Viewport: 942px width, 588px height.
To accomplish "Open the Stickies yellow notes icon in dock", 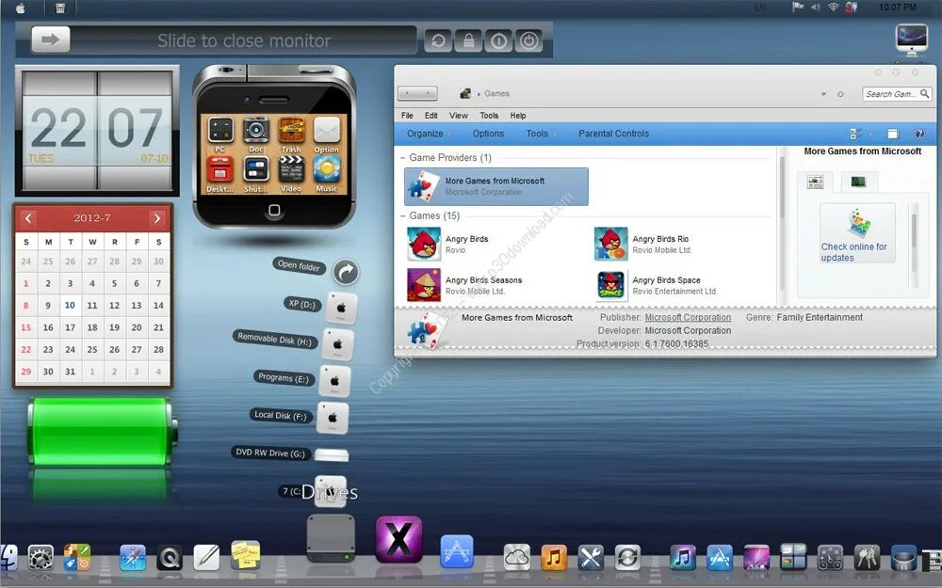I will 245,556.
